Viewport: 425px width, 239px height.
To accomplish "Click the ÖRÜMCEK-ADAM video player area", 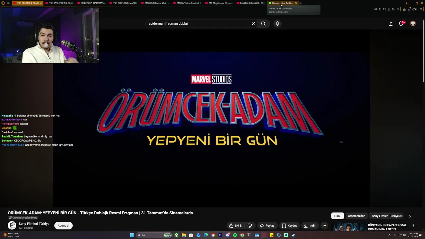I will [x=211, y=119].
